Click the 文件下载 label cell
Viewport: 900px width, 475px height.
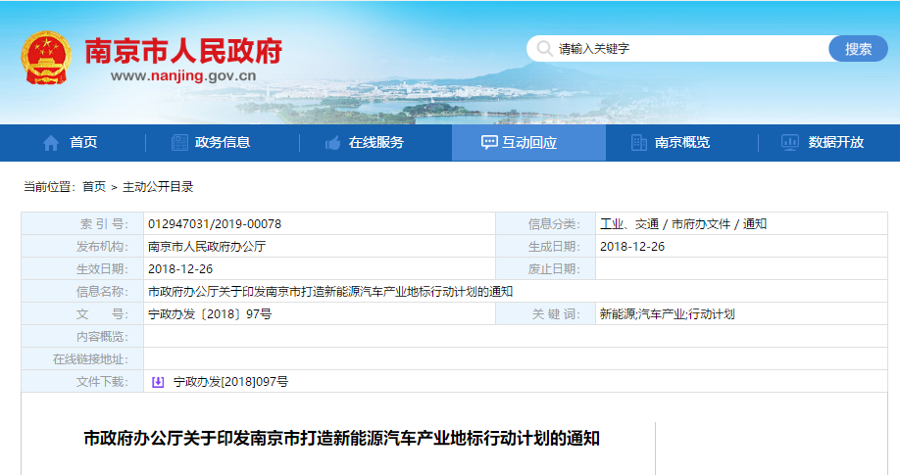(x=82, y=382)
